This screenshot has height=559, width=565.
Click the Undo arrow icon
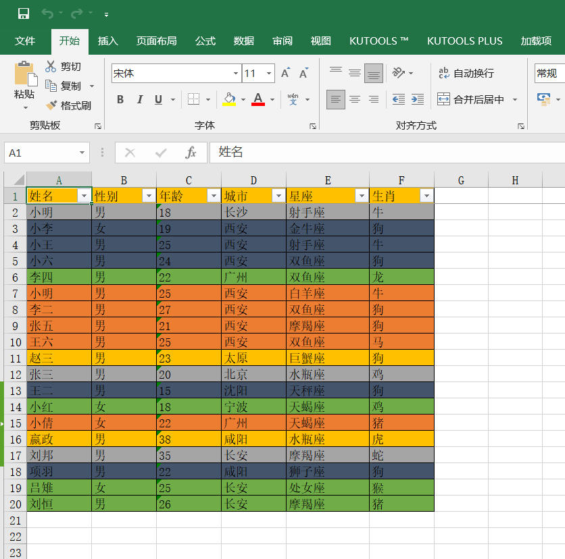(x=47, y=14)
